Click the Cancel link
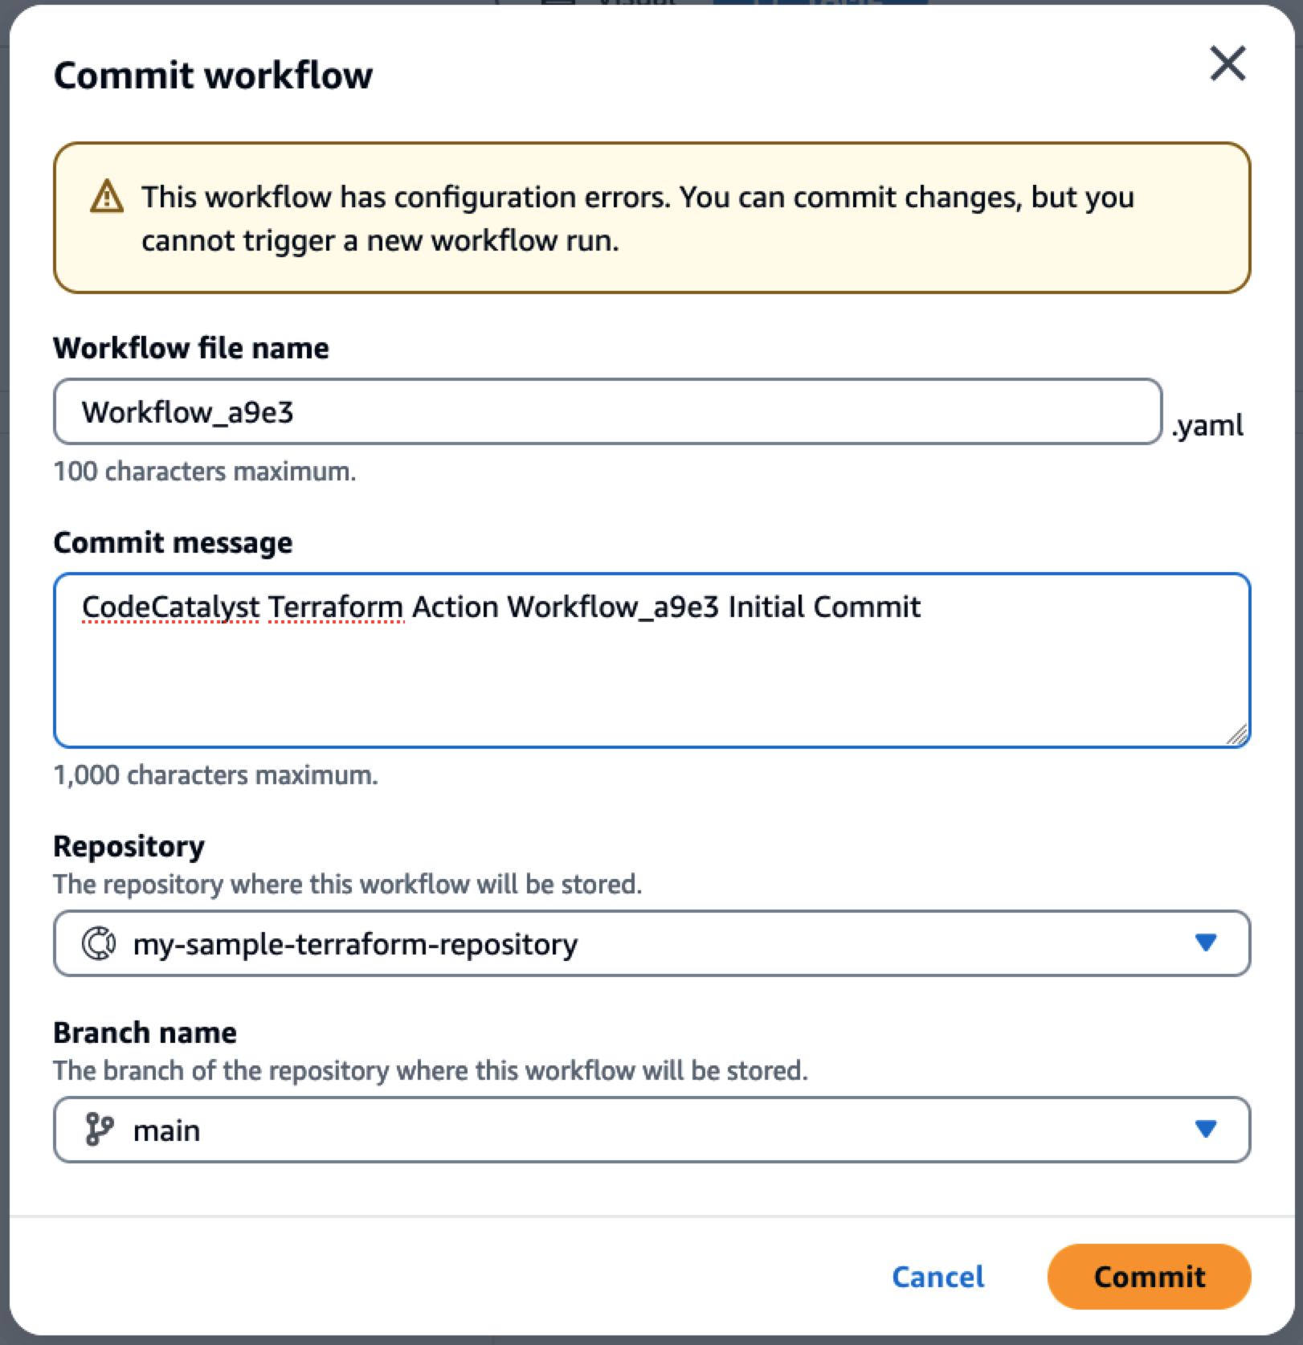 pyautogui.click(x=937, y=1277)
